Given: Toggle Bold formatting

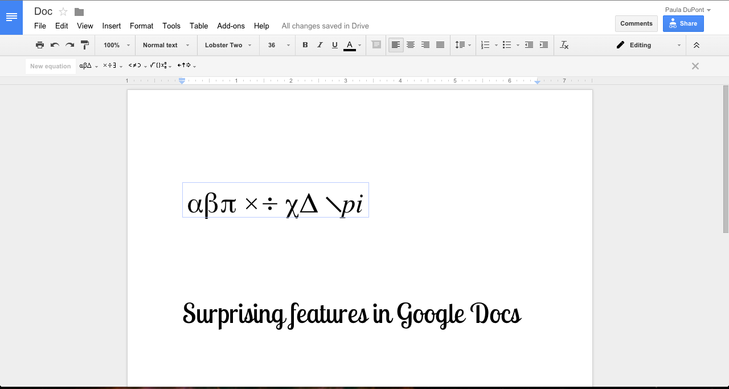Looking at the screenshot, I should 305,45.
